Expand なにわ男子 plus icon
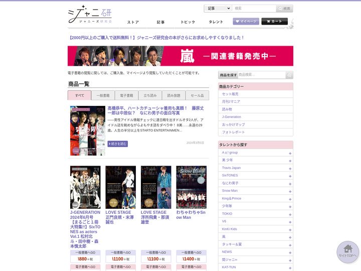Screen dimensions: 361x271 290,184
